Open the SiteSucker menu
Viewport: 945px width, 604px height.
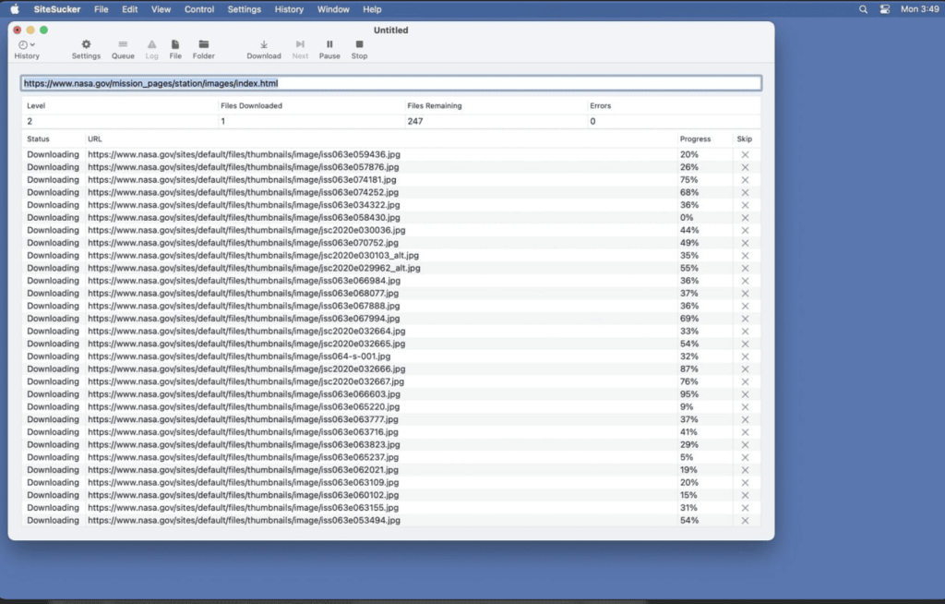[x=56, y=9]
